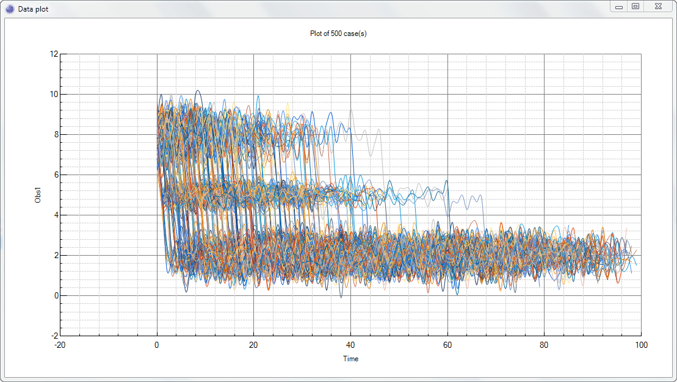Click the close window button
The image size is (677, 382).
657,6
